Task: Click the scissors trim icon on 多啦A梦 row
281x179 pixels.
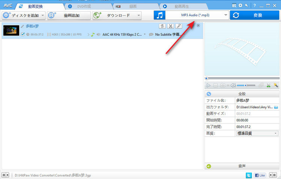Action: (170, 26)
